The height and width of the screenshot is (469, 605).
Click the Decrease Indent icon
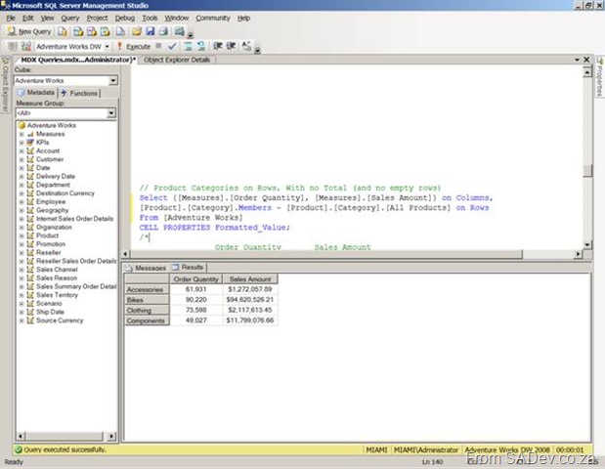tap(218, 46)
